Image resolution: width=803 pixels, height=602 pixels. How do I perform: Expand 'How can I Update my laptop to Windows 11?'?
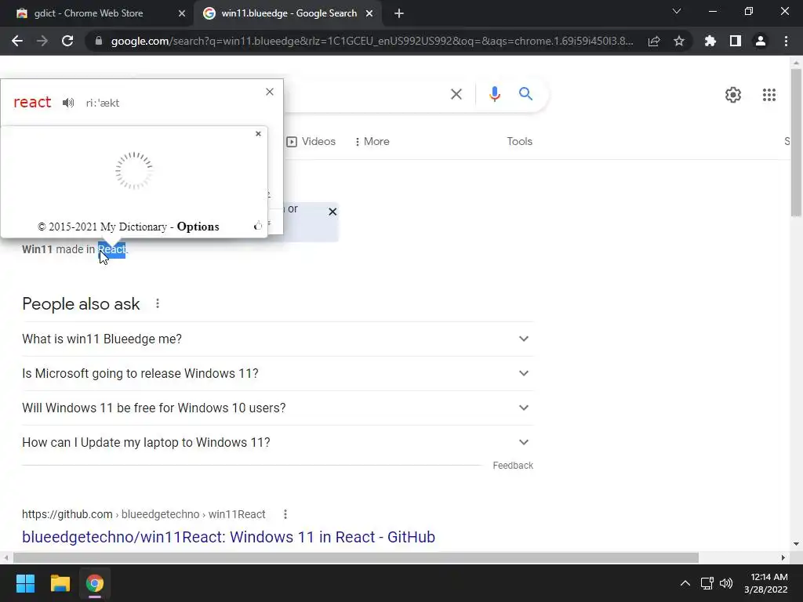pyautogui.click(x=278, y=442)
